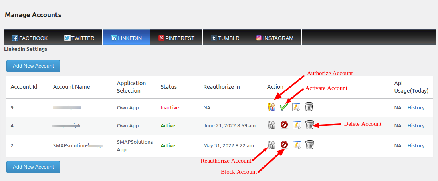Click the Application Selection column header
The width and height of the screenshot is (438, 181).
click(x=131, y=87)
